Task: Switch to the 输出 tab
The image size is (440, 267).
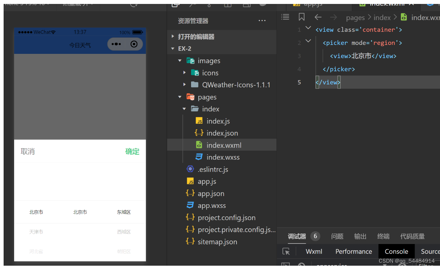Action: pos(360,236)
